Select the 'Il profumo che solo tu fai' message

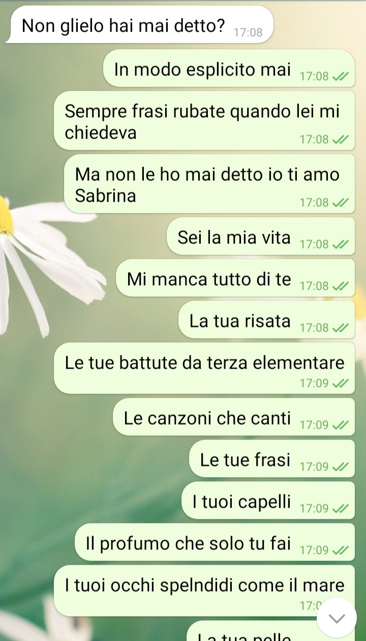tap(215, 543)
